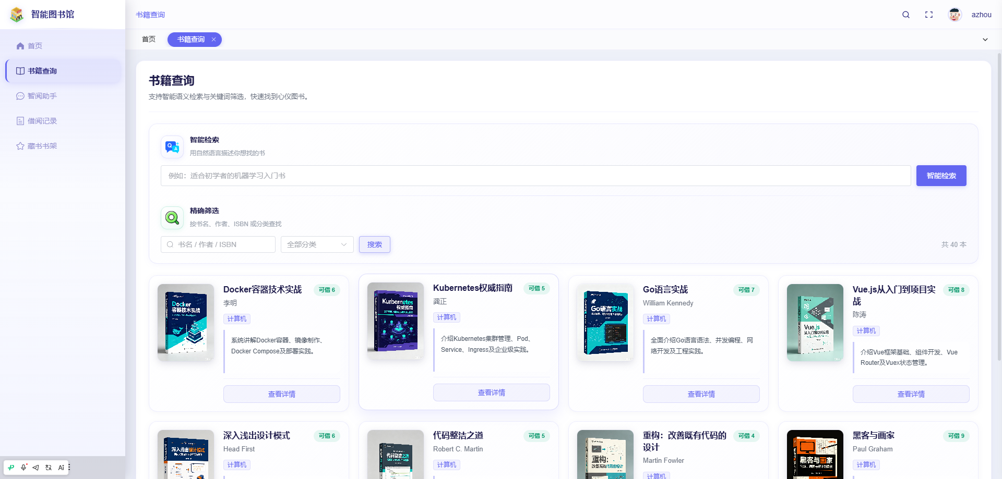Click the 可借 5 badge on Kubernetes book
The image size is (1002, 479).
click(536, 288)
